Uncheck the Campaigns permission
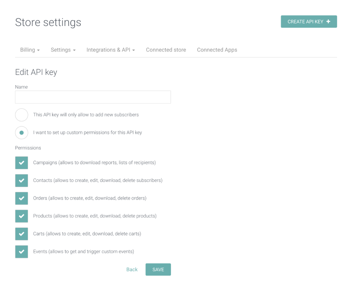Screen dimensions: 347x288 [21, 162]
